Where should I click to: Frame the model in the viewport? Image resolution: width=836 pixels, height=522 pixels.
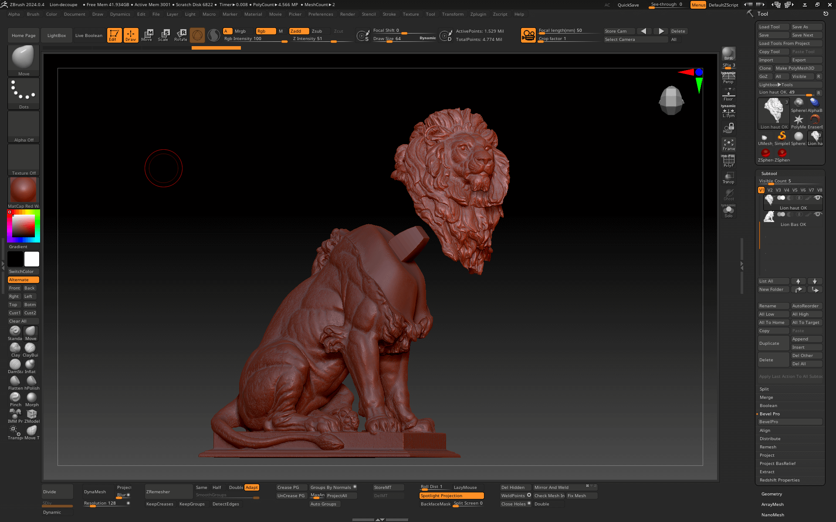pyautogui.click(x=728, y=145)
